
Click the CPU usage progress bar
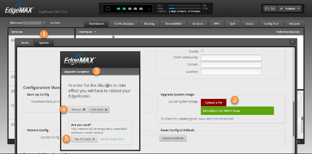(184, 5)
